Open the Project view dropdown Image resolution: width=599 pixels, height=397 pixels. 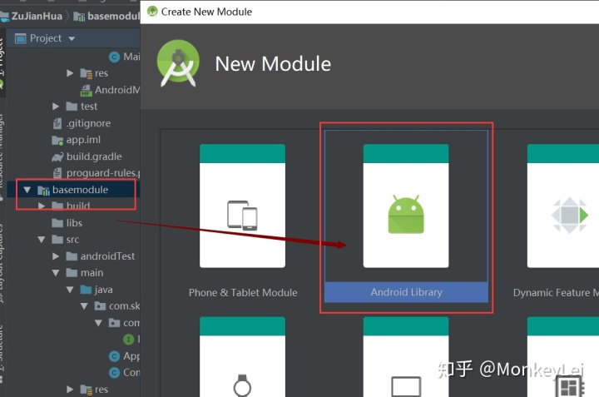pyautogui.click(x=72, y=38)
